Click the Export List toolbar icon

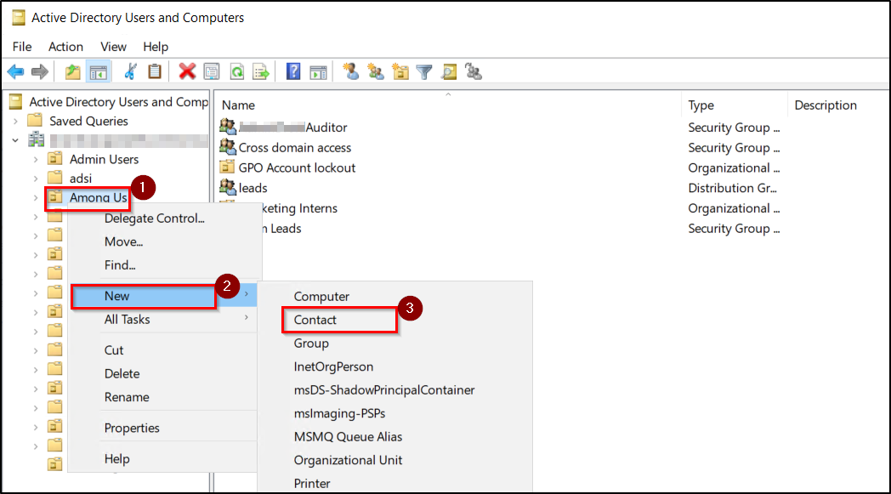(x=261, y=71)
